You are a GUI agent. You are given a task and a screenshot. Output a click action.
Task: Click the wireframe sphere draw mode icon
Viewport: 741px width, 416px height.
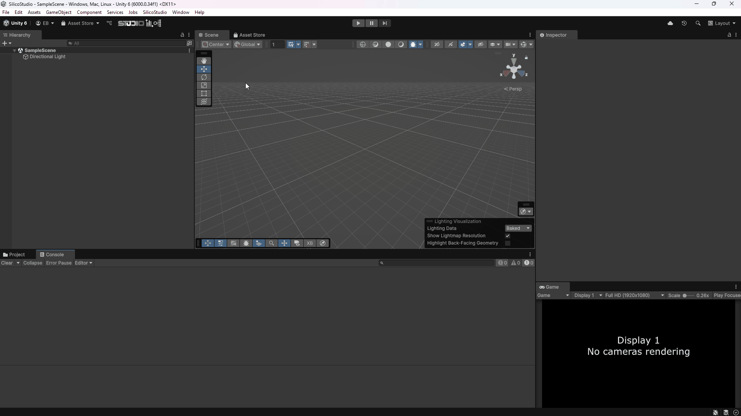(x=363, y=44)
